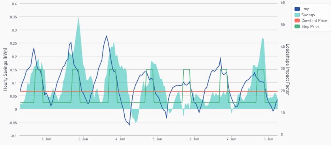Screen dimensions: 331x145
Task: Toggle the Constant Price legend label
Action: tap(314, 21)
